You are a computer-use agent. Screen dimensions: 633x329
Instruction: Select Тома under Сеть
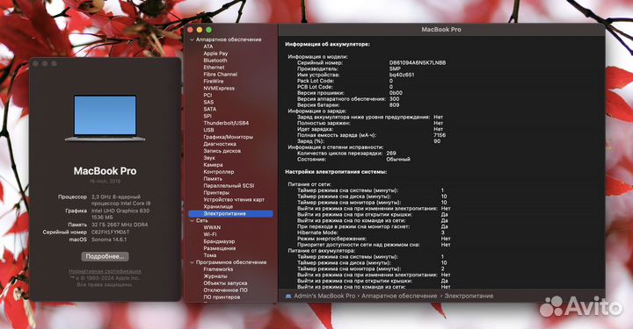tap(209, 255)
